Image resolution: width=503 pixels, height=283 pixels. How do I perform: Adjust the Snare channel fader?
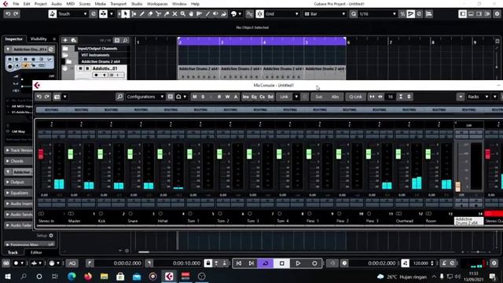[x=130, y=154]
